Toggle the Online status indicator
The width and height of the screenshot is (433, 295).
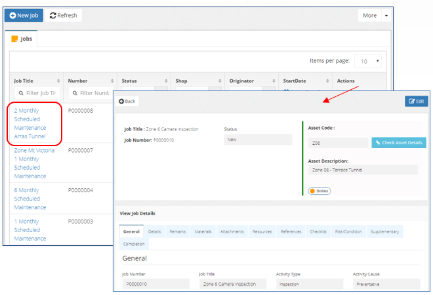click(320, 191)
